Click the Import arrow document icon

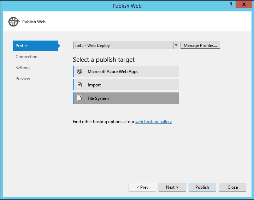[79, 85]
